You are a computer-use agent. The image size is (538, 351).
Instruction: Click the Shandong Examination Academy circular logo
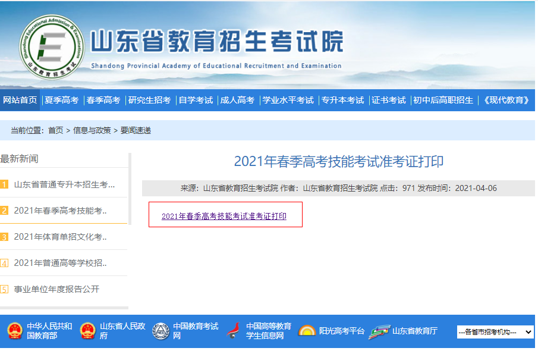[x=52, y=47]
